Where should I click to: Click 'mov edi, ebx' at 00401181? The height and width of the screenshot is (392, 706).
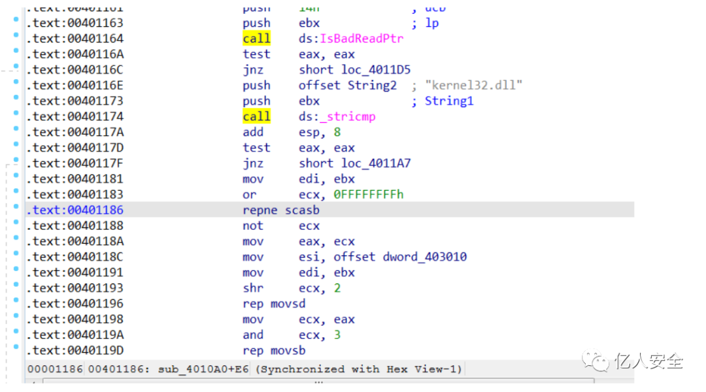[299, 179]
